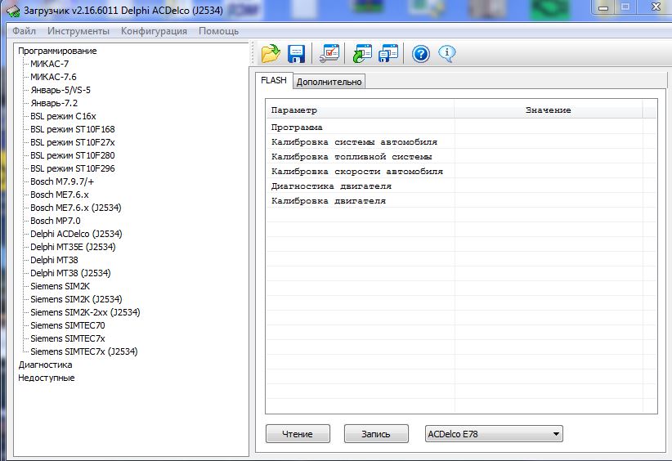Select BSL режим ST10F296

(x=73, y=168)
